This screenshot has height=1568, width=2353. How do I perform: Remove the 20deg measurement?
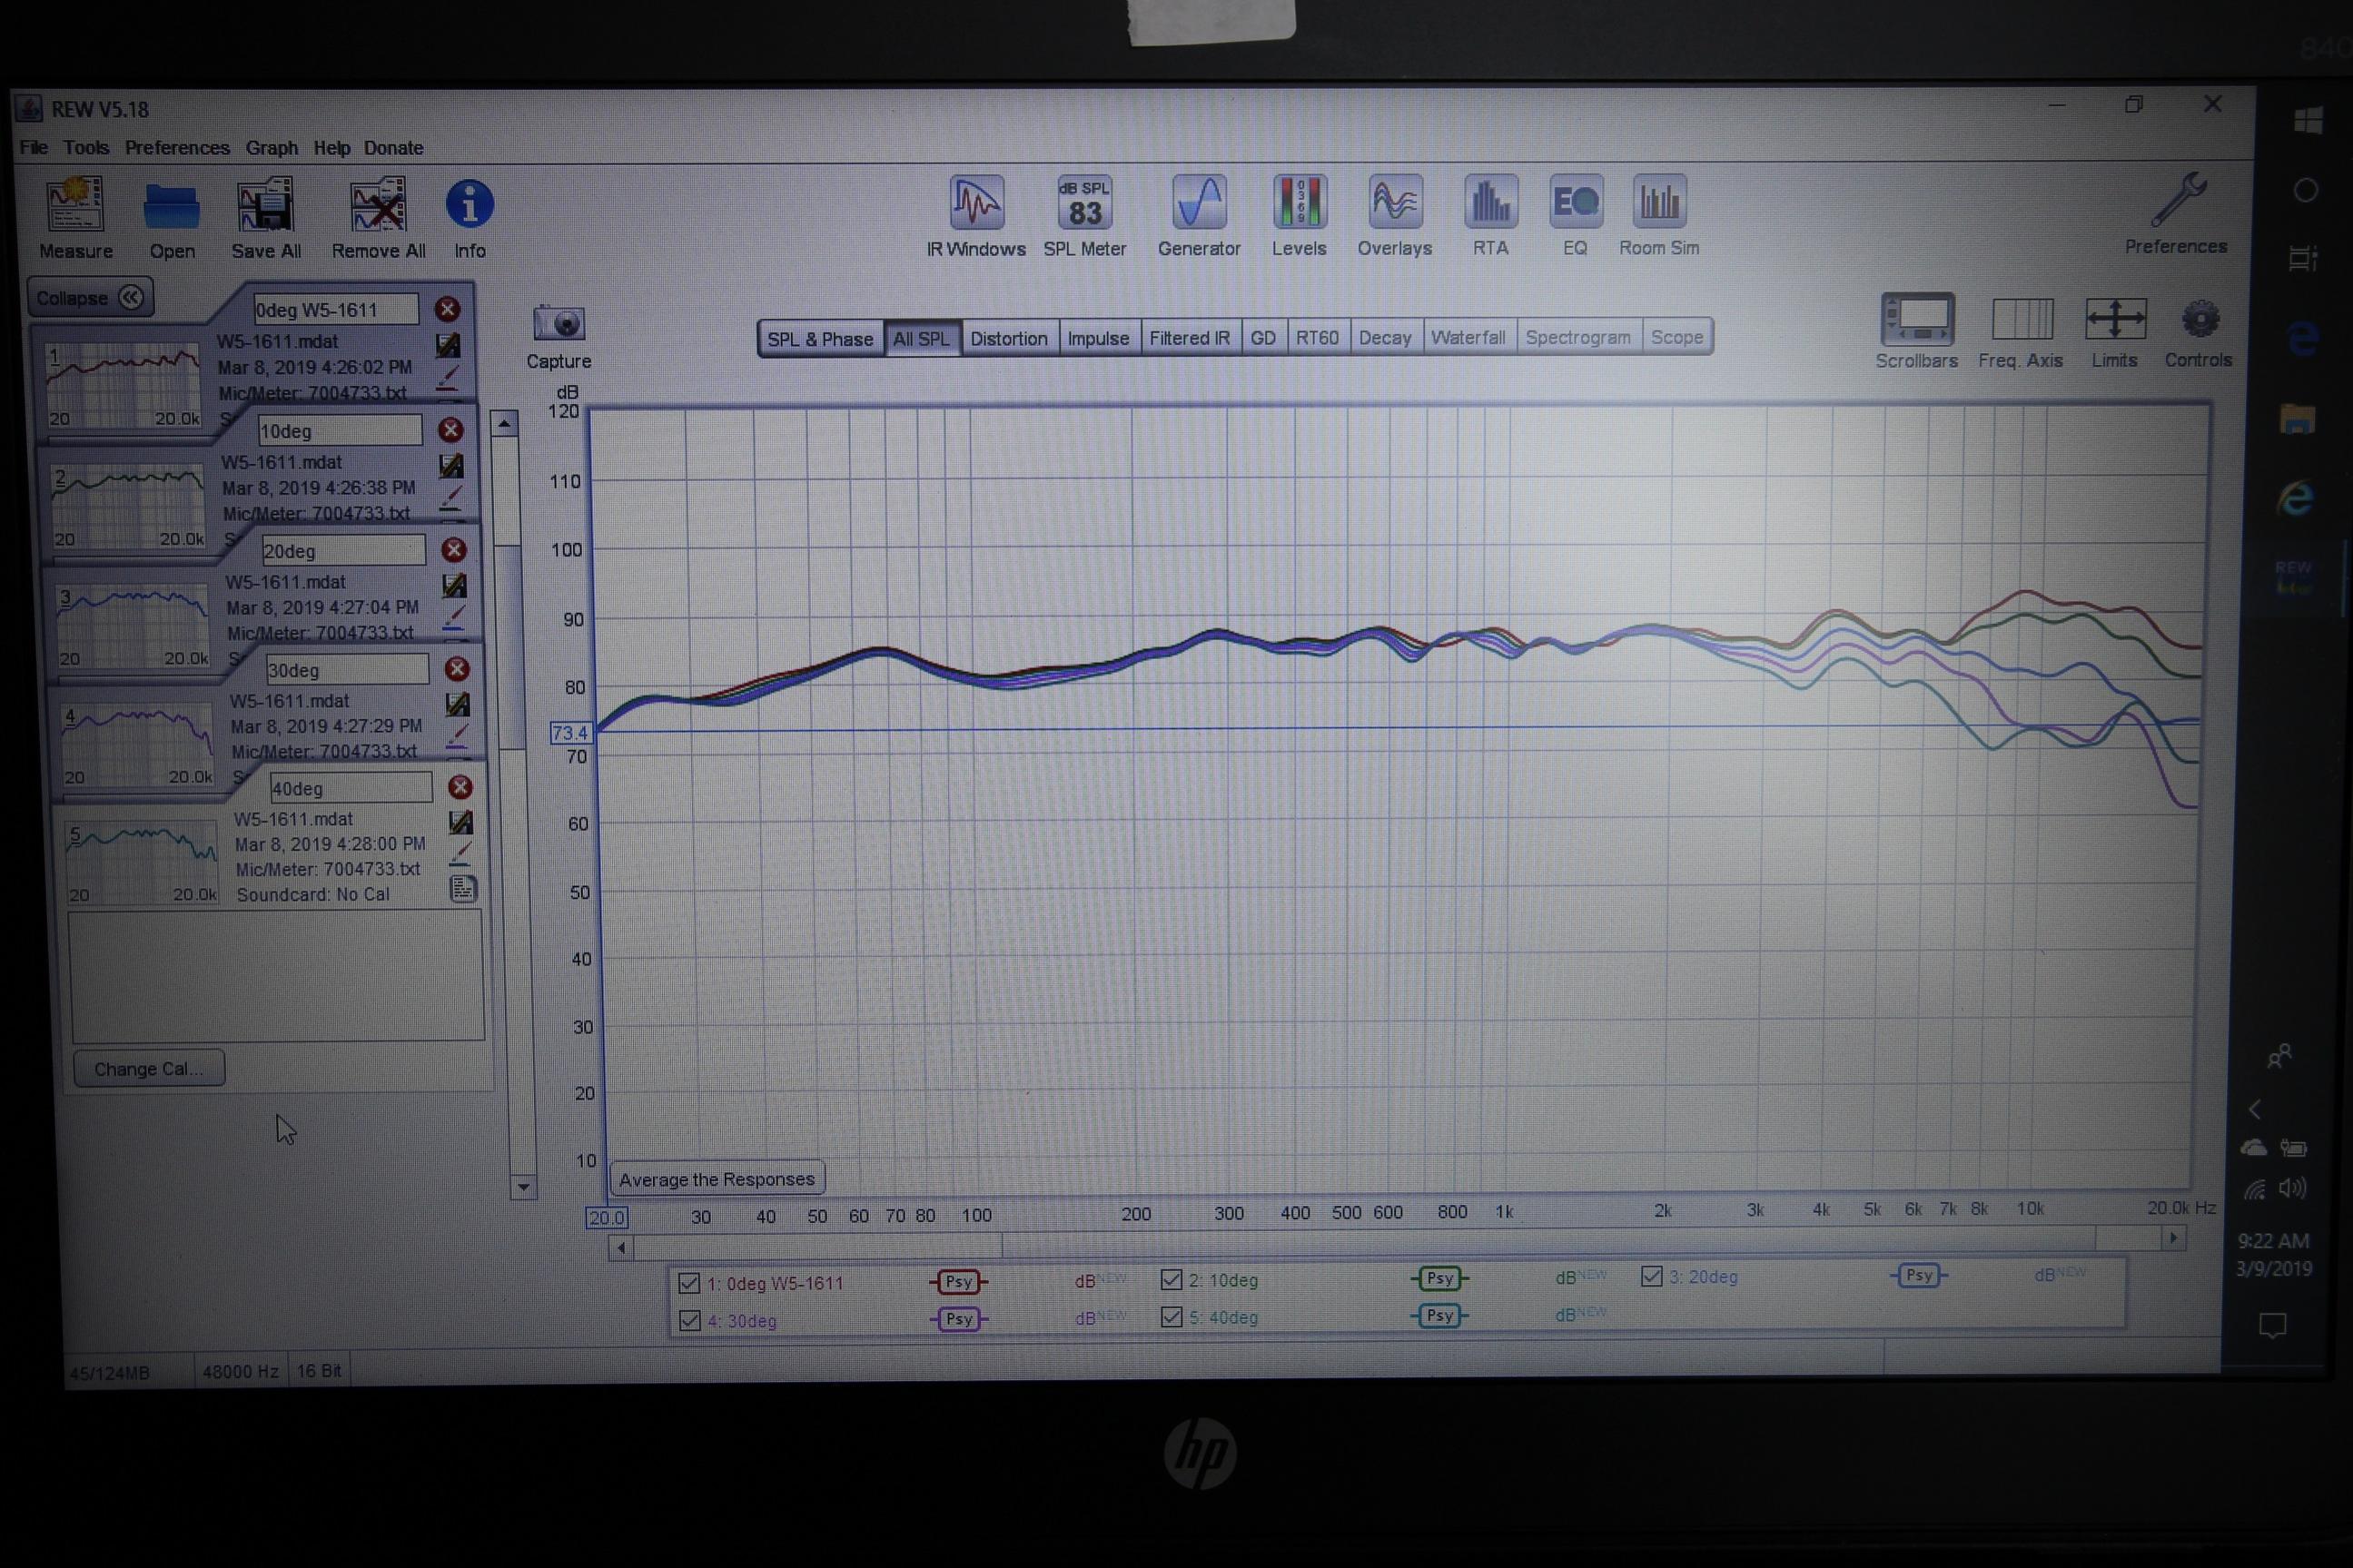pyautogui.click(x=454, y=550)
